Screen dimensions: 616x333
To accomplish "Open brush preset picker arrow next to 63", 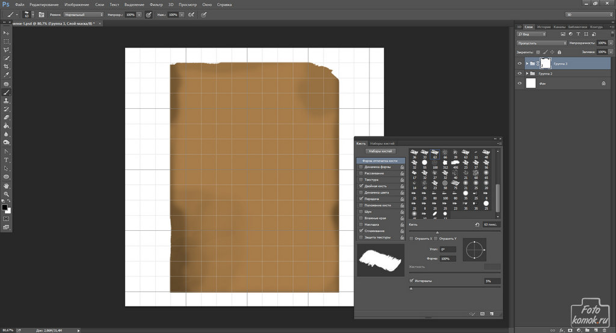I will (x=32, y=14).
